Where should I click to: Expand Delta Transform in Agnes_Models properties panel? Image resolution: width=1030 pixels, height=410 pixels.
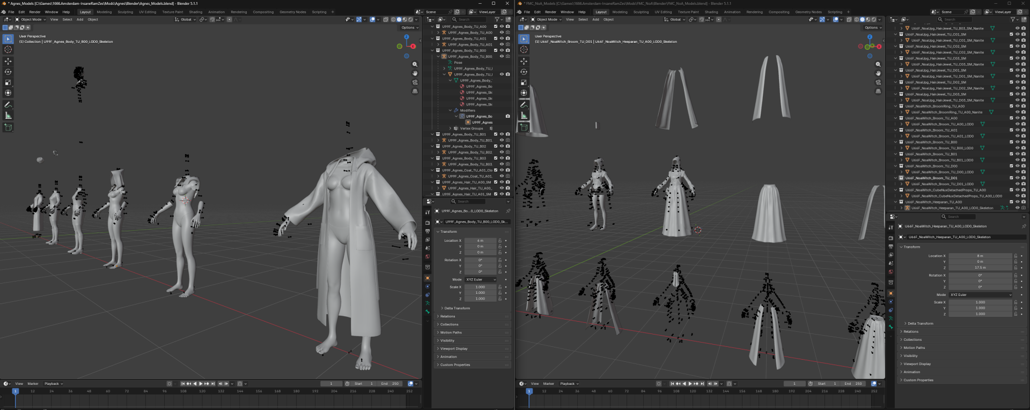[457, 308]
